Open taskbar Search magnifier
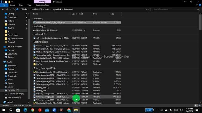 [11, 110]
